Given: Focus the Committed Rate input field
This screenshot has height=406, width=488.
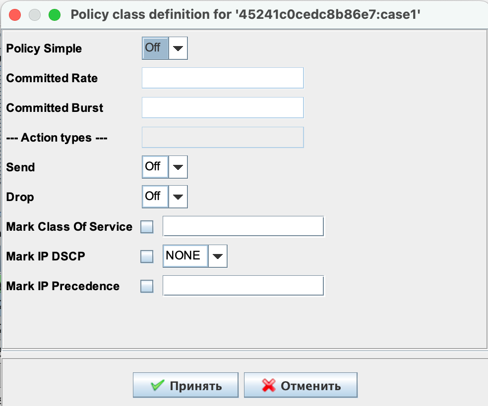Looking at the screenshot, I should (x=222, y=78).
